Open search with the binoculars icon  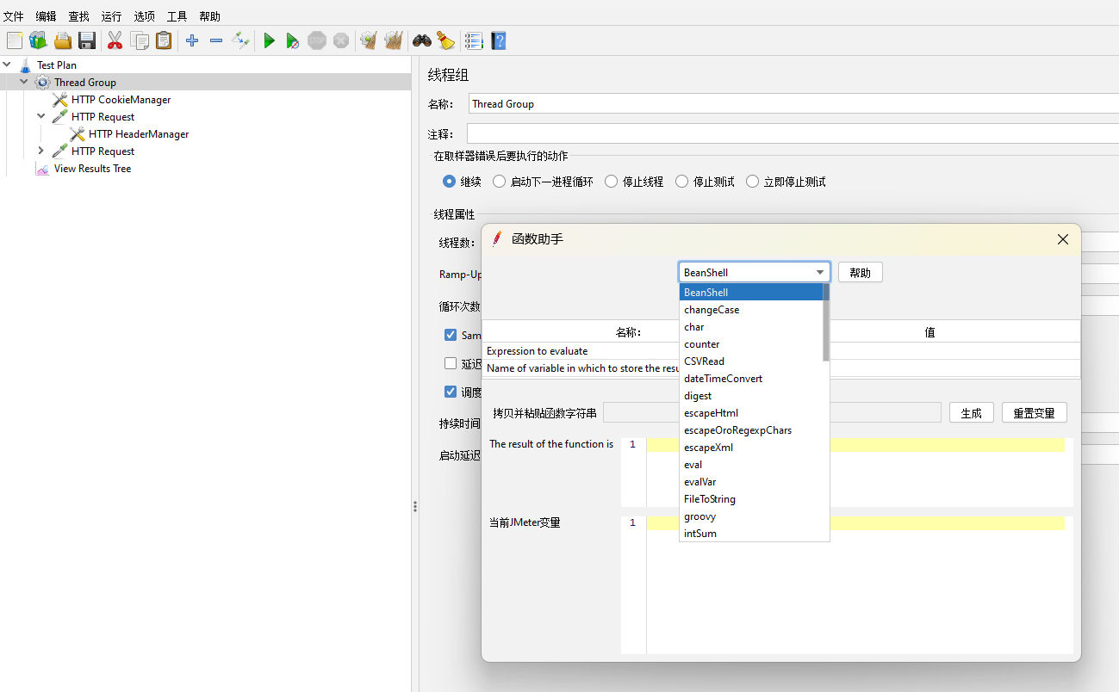tap(422, 40)
